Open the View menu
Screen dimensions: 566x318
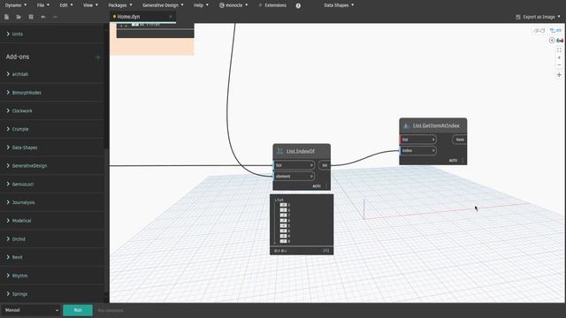(x=90, y=5)
